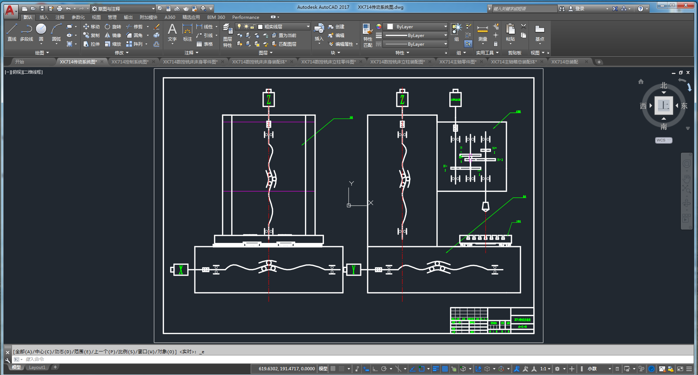Click 置为当前 (Make Current) layer button

[x=284, y=36]
